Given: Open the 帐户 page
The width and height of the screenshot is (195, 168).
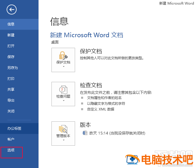Looking at the screenshot, I should click(19, 139).
